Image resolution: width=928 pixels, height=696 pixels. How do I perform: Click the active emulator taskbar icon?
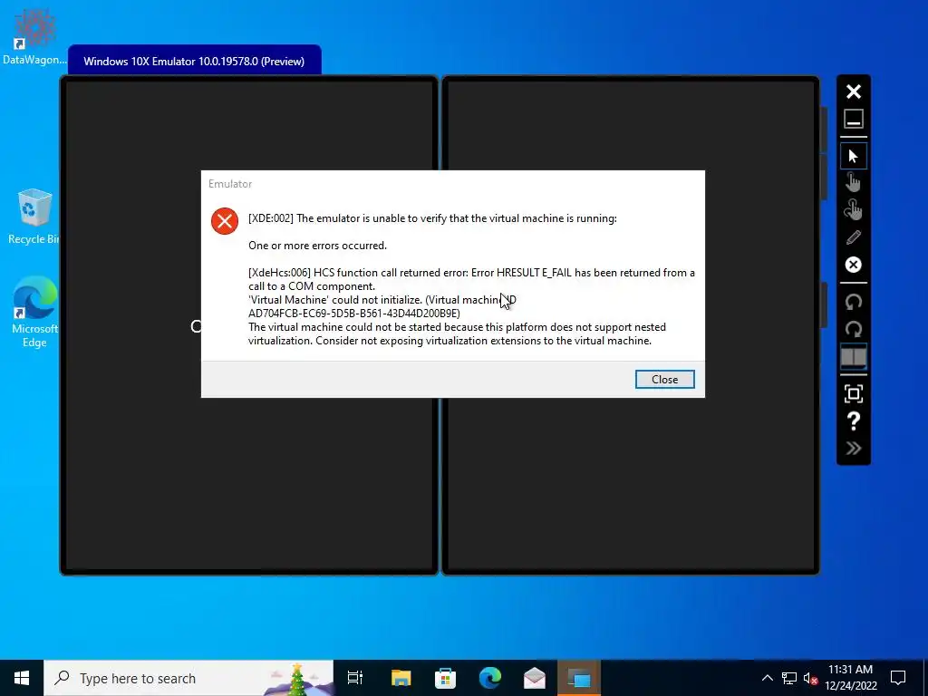pos(579,678)
